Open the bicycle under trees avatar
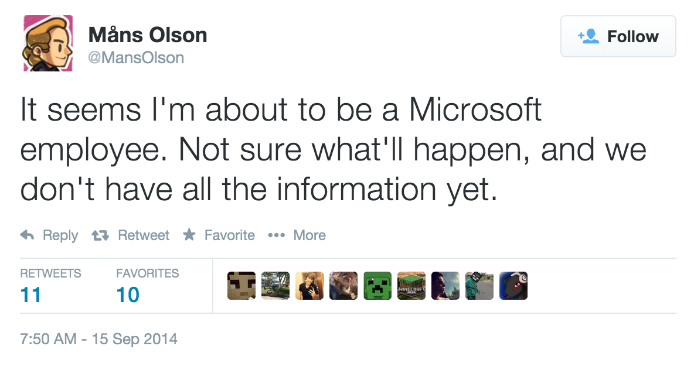 [275, 286]
